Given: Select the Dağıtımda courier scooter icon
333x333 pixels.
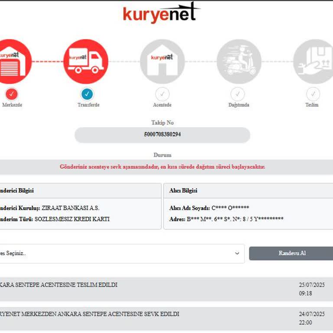Looking at the screenshot, I should [239, 62].
